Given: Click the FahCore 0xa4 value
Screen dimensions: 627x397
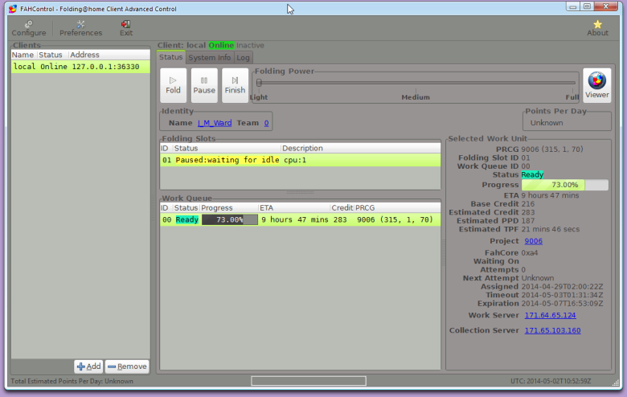Looking at the screenshot, I should point(530,252).
